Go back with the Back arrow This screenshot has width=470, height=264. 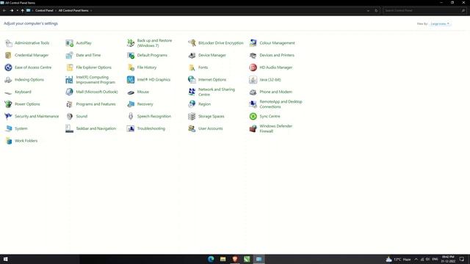pos(4,10)
